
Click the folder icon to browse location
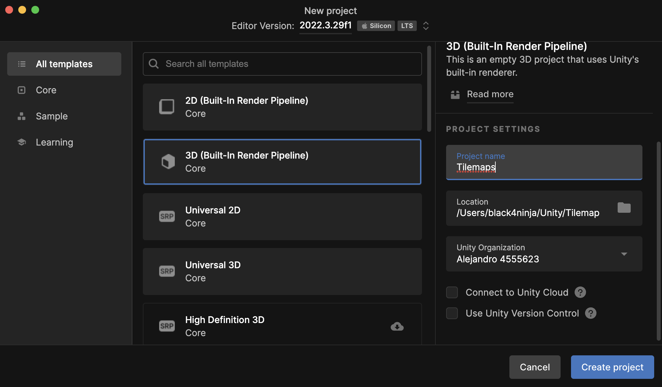pyautogui.click(x=624, y=208)
